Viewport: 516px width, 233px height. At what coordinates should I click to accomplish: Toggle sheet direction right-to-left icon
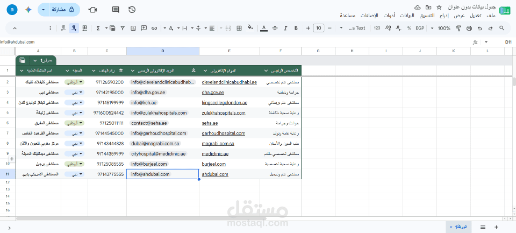point(84,29)
